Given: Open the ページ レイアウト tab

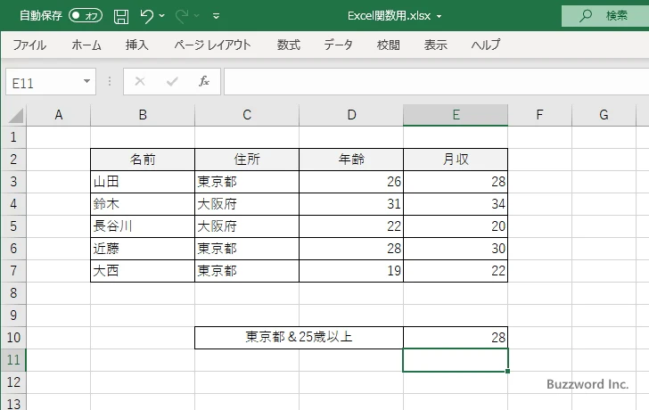Looking at the screenshot, I should click(212, 45).
